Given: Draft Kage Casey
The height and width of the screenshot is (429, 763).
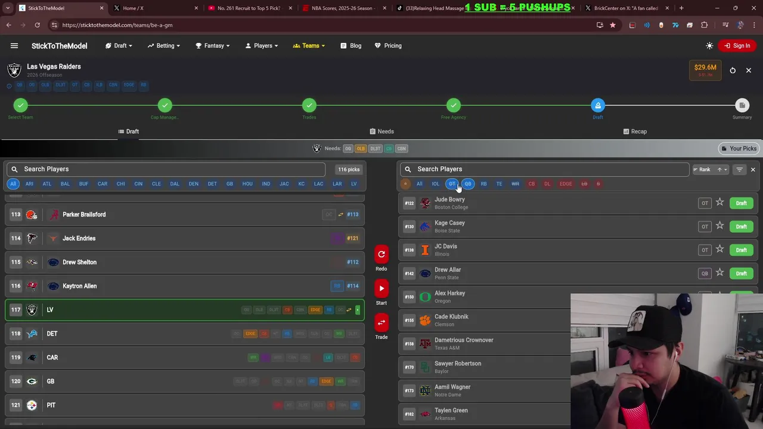Looking at the screenshot, I should [x=741, y=226].
